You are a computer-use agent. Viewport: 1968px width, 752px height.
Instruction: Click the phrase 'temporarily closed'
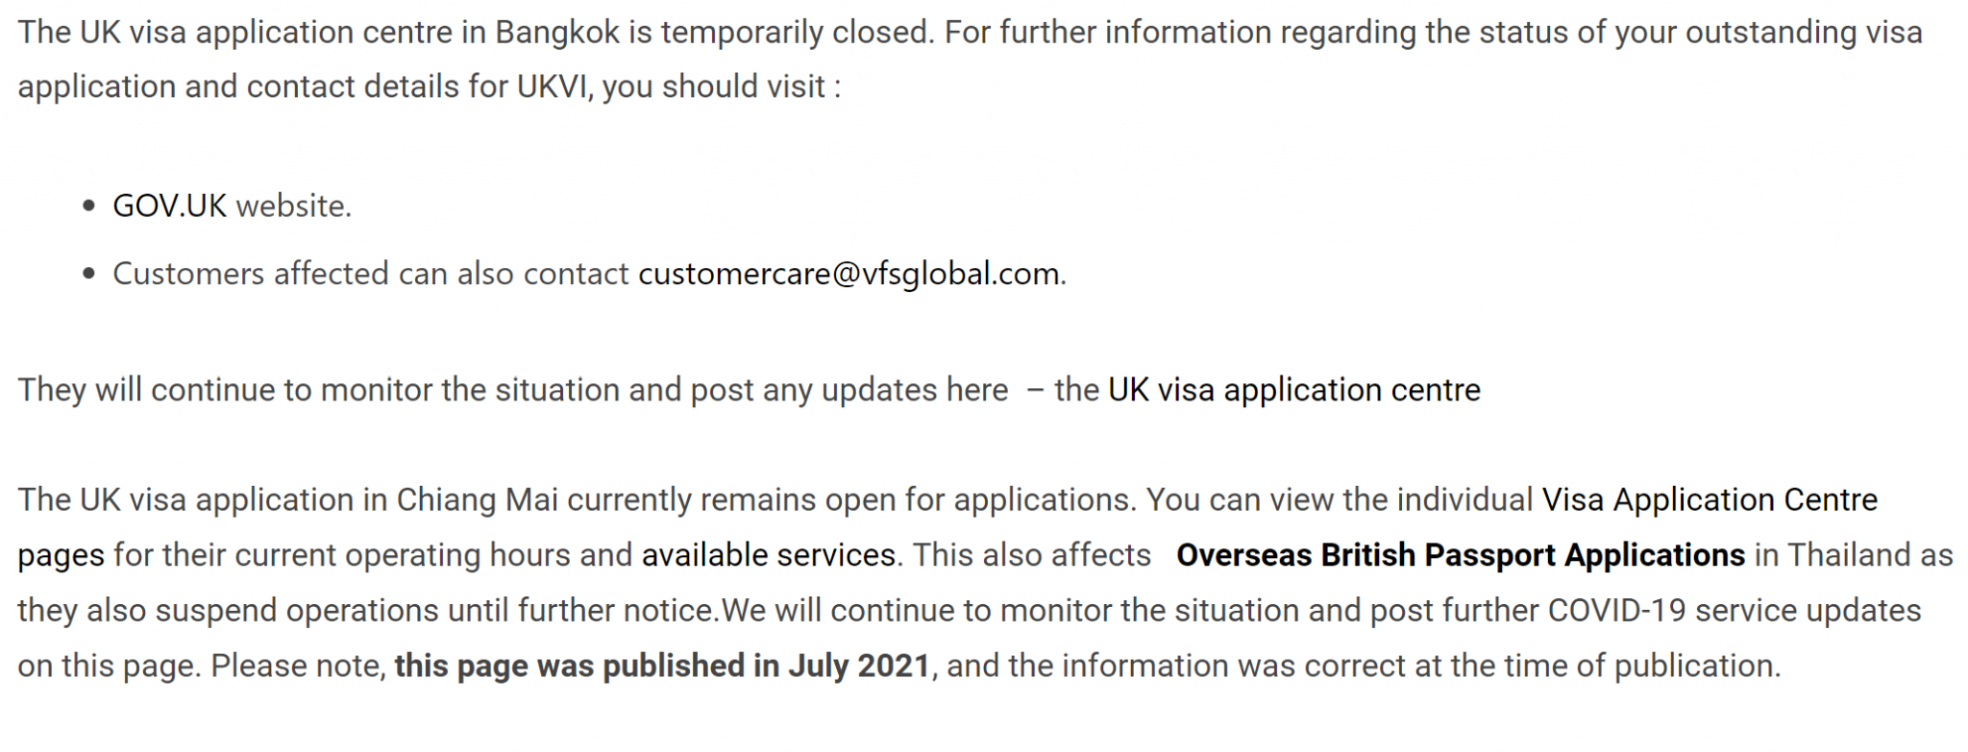797,34
